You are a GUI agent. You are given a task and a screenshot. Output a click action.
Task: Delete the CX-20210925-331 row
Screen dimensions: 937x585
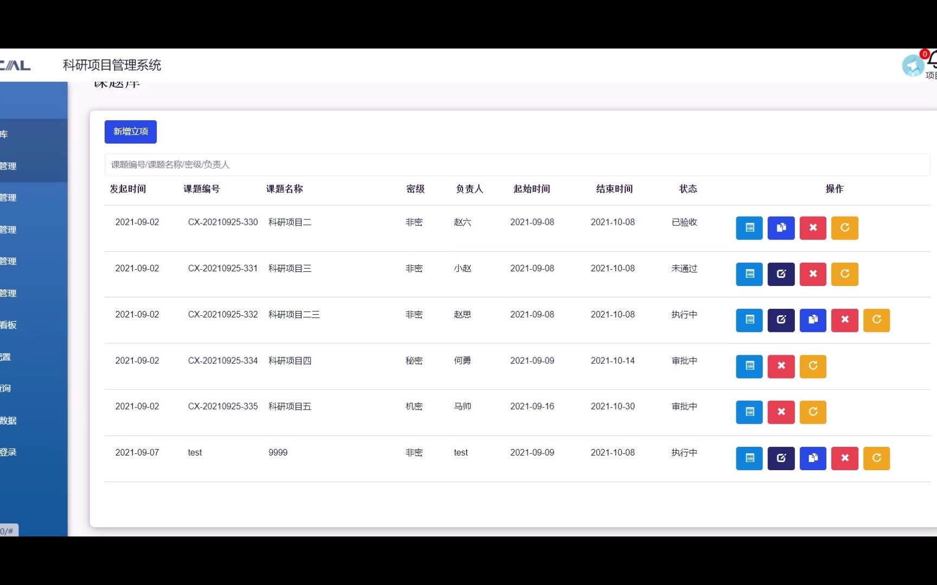click(813, 274)
